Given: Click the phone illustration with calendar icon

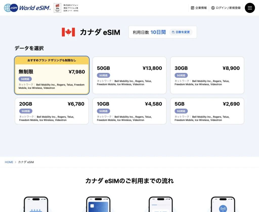Looking at the screenshot, I should pos(36,204).
